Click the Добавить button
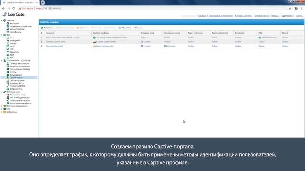 [47, 28]
